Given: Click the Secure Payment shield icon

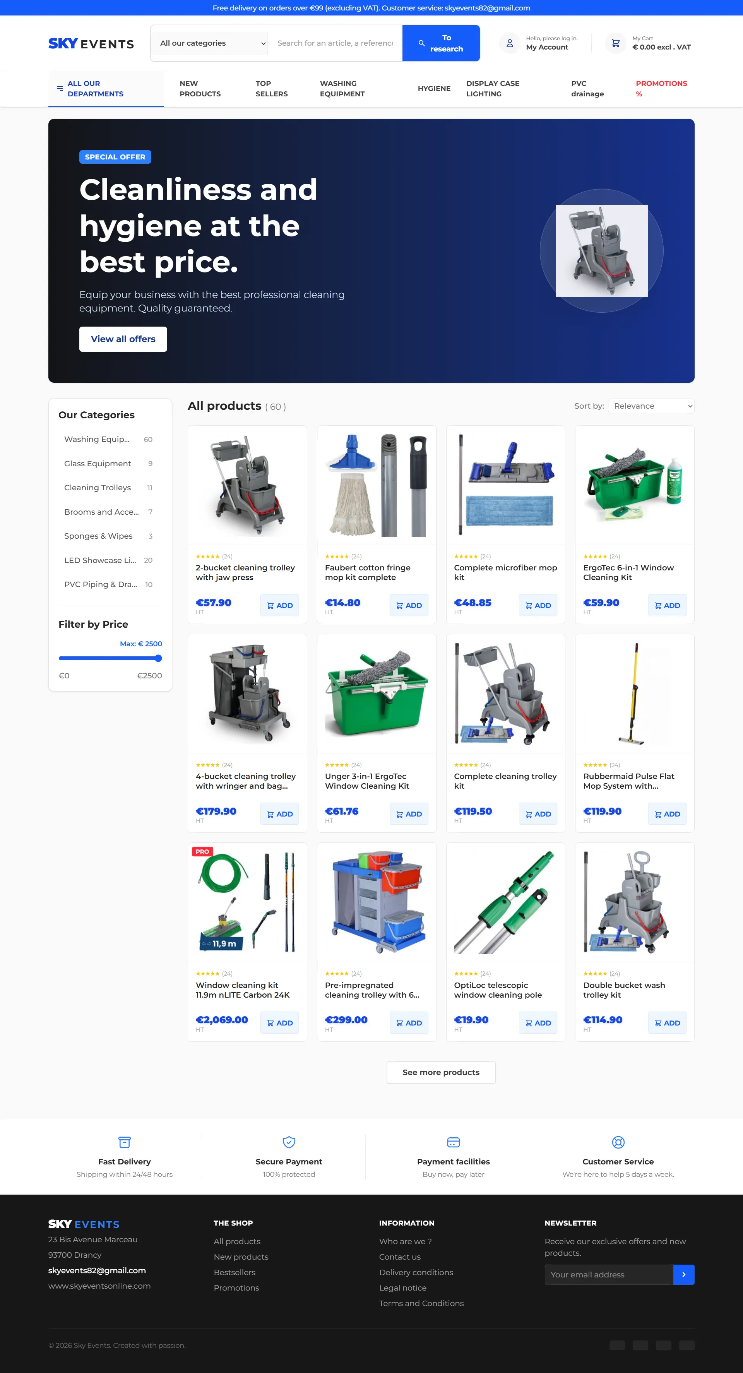Looking at the screenshot, I should 288,1142.
